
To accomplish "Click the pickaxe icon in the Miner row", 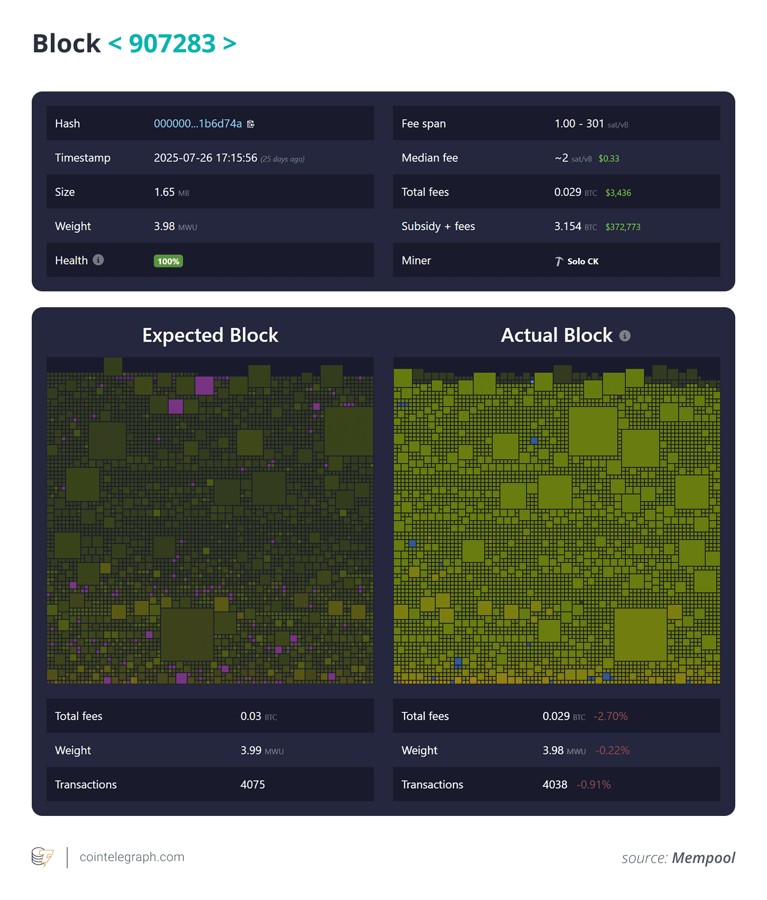I will coord(559,261).
